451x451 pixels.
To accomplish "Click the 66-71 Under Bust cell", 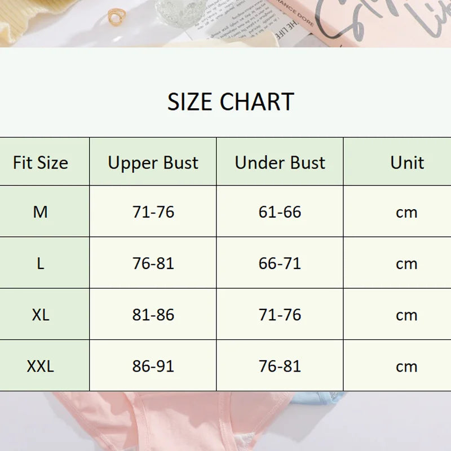I will [x=280, y=263].
